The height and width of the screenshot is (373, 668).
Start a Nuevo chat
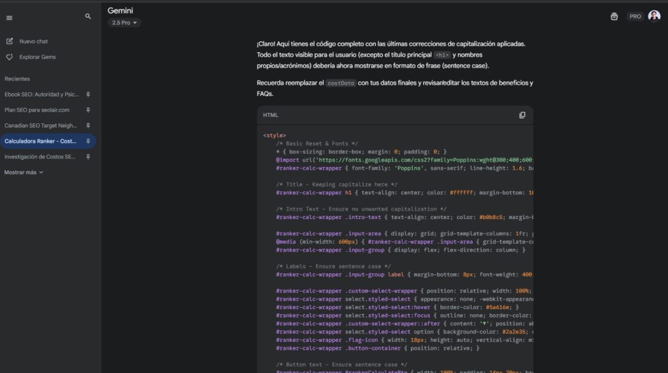33,41
